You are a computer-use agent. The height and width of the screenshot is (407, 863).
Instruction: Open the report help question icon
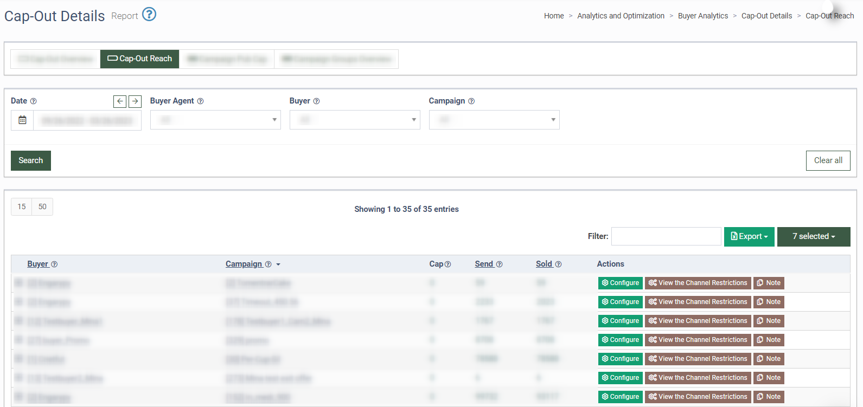click(x=149, y=14)
